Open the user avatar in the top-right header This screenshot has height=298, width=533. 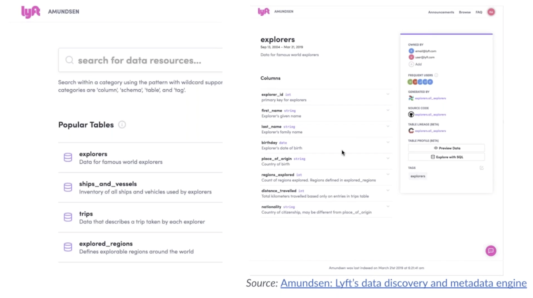(x=491, y=12)
